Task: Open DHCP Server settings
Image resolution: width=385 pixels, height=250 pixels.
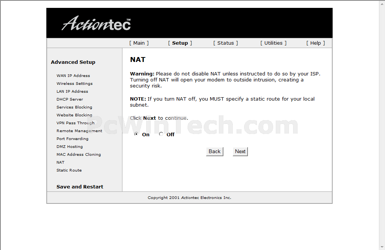Action: click(x=70, y=99)
